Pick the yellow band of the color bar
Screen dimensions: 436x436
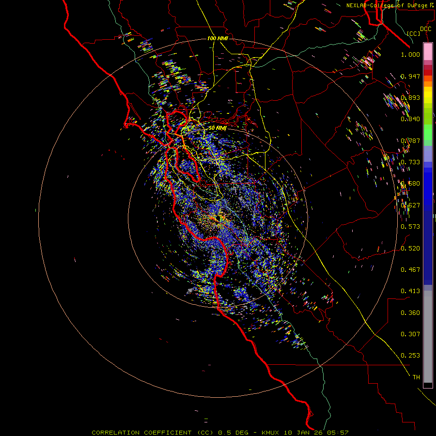pos(428,95)
